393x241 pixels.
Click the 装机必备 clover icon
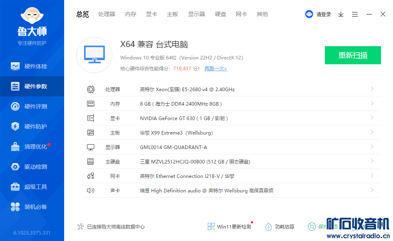(15, 207)
